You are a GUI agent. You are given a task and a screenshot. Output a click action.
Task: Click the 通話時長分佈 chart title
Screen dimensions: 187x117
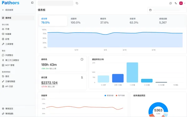[x=98, y=59]
